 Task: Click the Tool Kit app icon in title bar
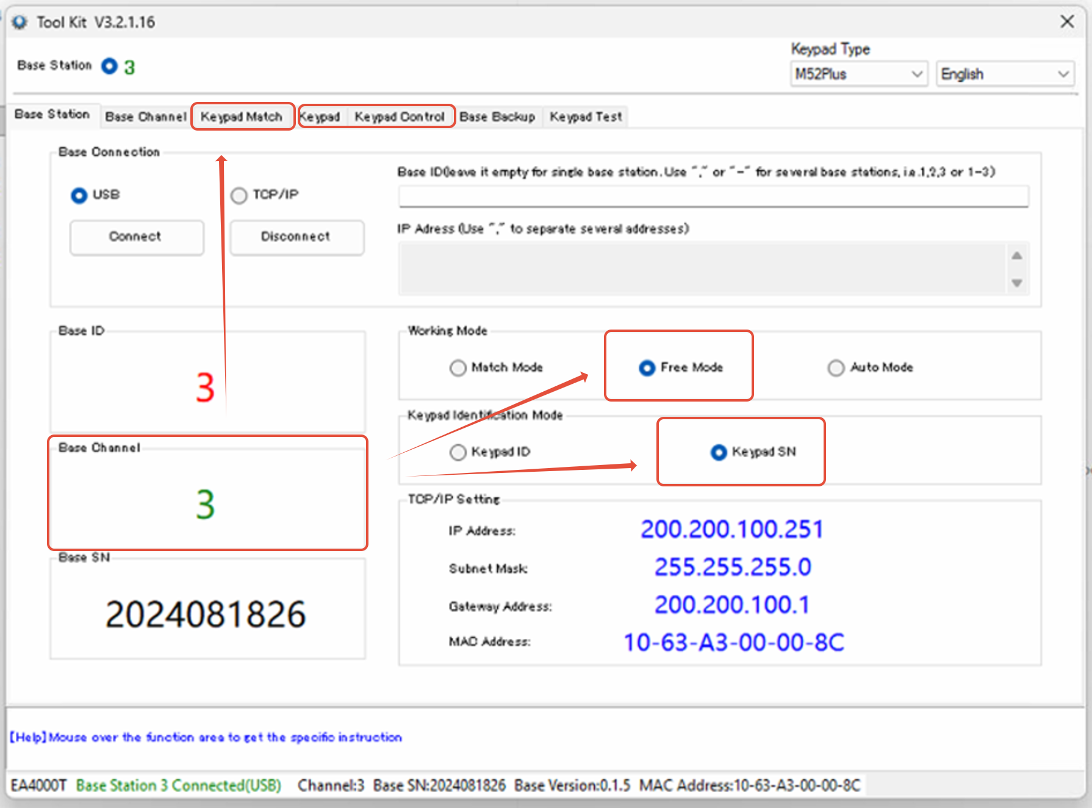[20, 22]
